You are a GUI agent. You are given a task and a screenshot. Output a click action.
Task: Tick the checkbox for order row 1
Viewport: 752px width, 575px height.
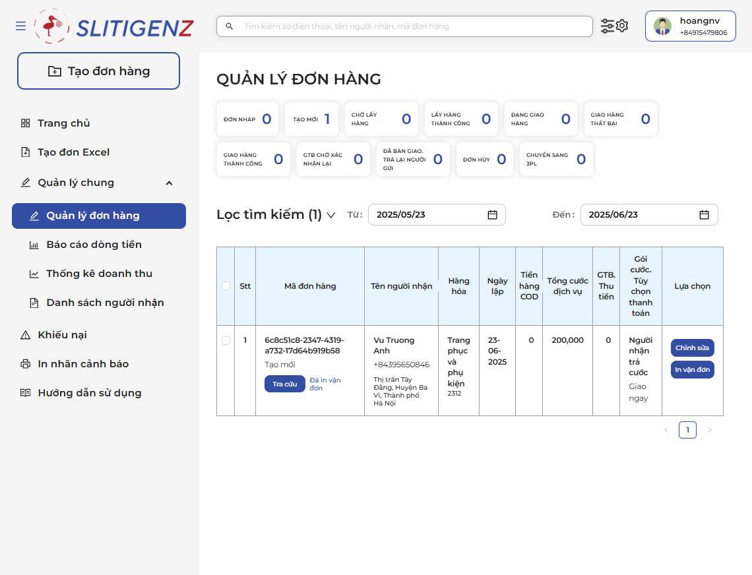click(x=226, y=340)
